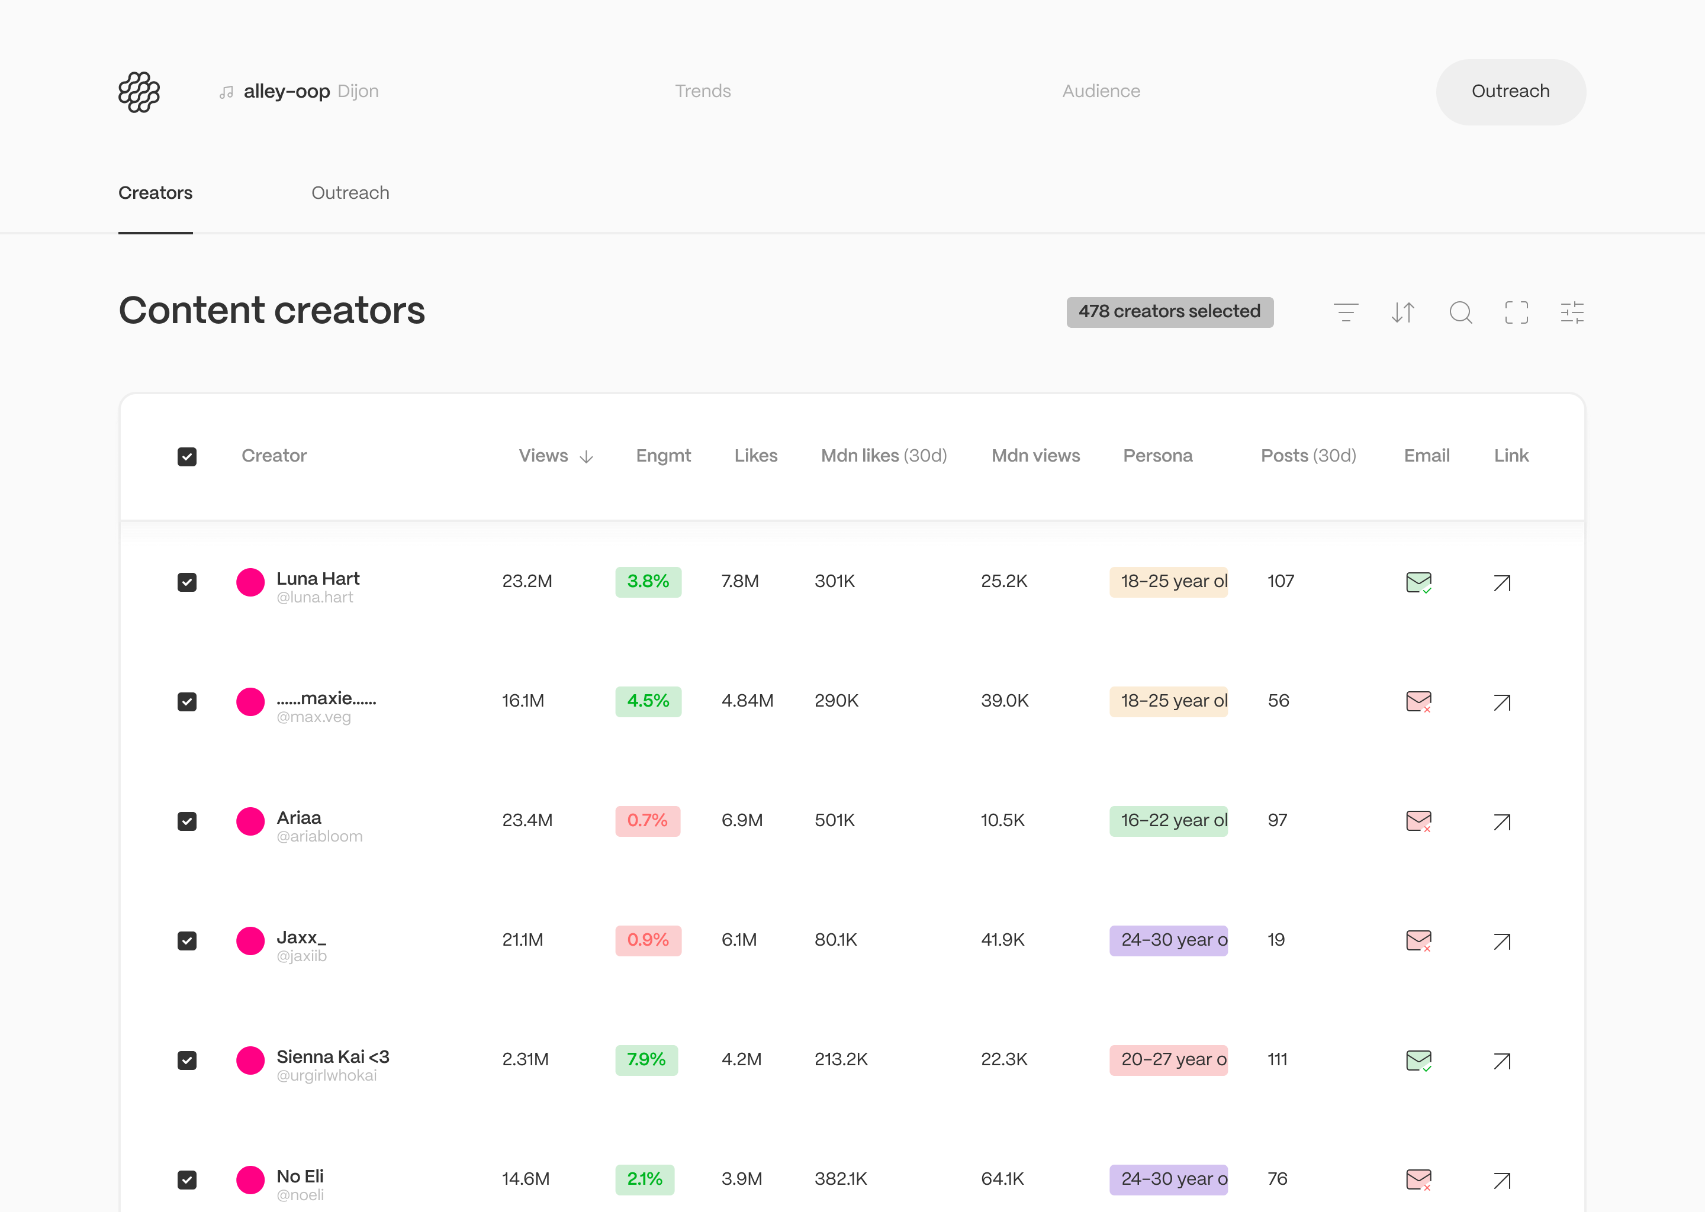1705x1212 pixels.
Task: Open the filter icon in the toolbar
Action: (x=1346, y=312)
